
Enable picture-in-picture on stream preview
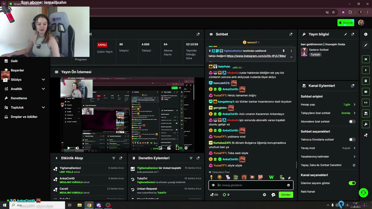(x=160, y=148)
